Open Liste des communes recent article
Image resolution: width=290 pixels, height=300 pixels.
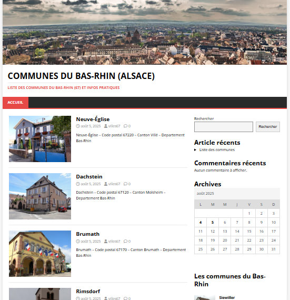pyautogui.click(x=217, y=150)
